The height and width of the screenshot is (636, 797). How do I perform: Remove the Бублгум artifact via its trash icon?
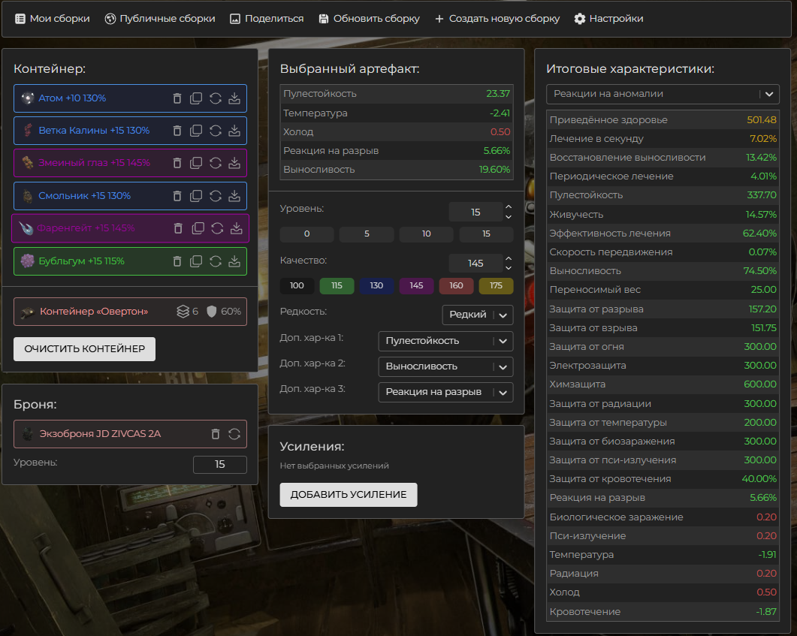[x=177, y=261]
